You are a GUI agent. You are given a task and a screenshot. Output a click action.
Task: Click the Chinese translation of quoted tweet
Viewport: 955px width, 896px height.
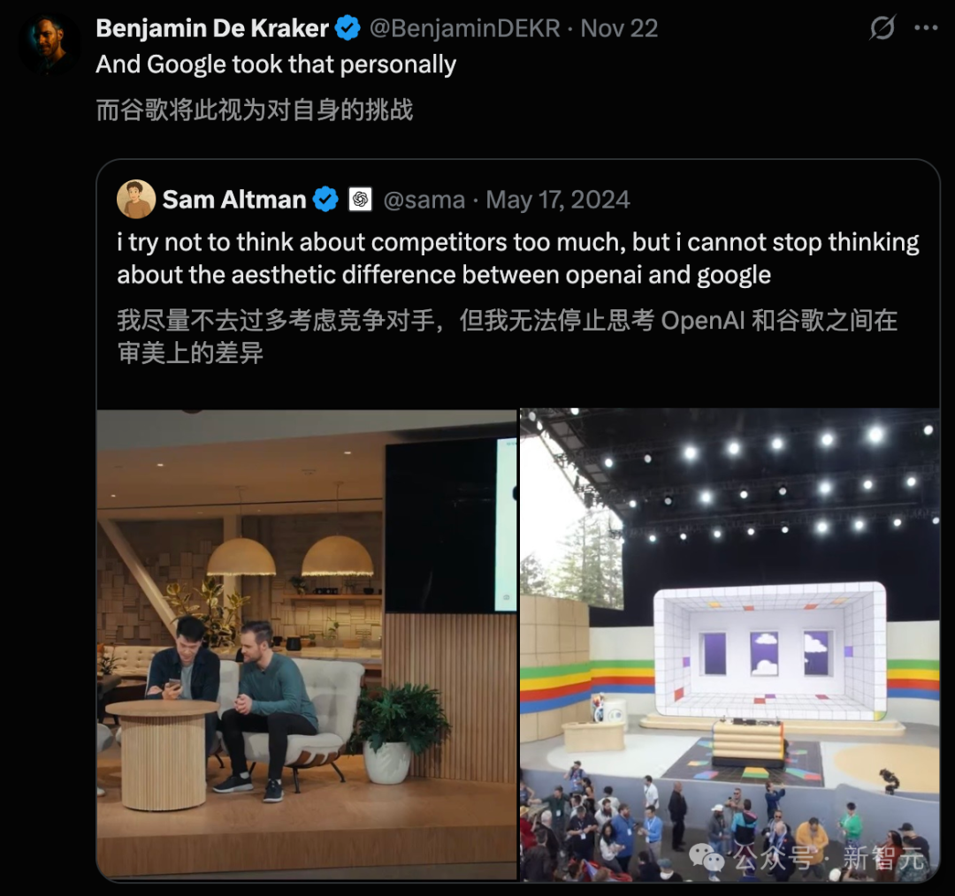point(507,337)
